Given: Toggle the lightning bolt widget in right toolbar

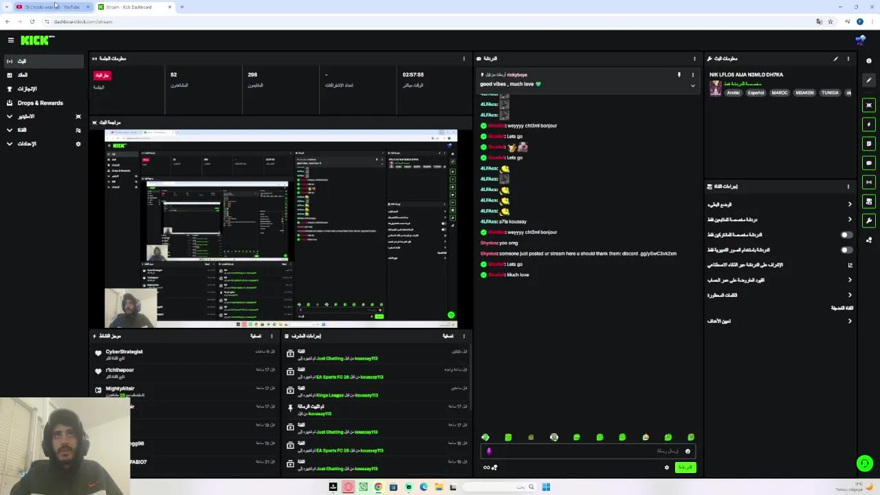Looking at the screenshot, I should pos(869,124).
